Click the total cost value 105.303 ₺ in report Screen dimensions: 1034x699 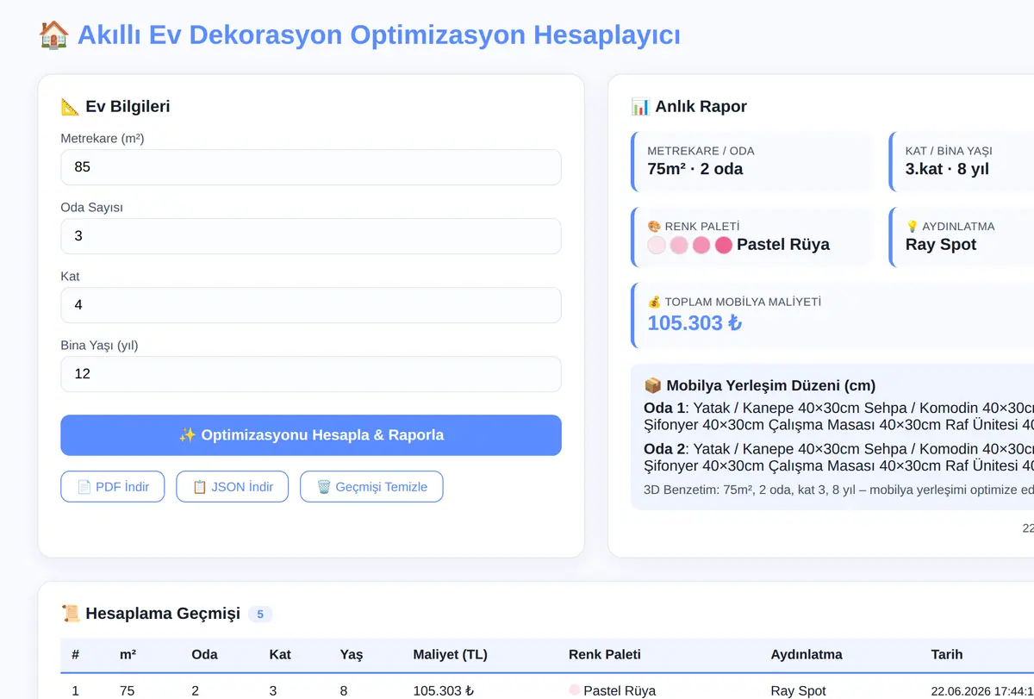click(695, 323)
